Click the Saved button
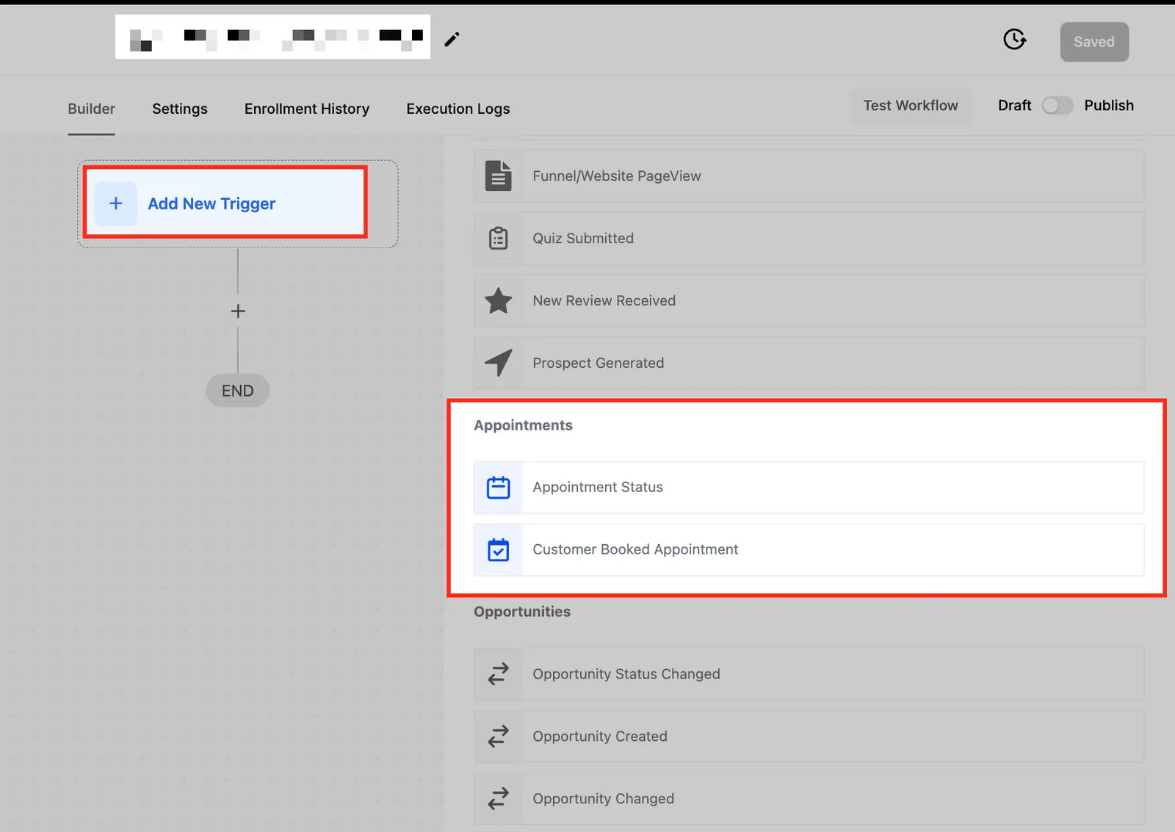Viewport: 1175px width, 832px height. tap(1094, 42)
